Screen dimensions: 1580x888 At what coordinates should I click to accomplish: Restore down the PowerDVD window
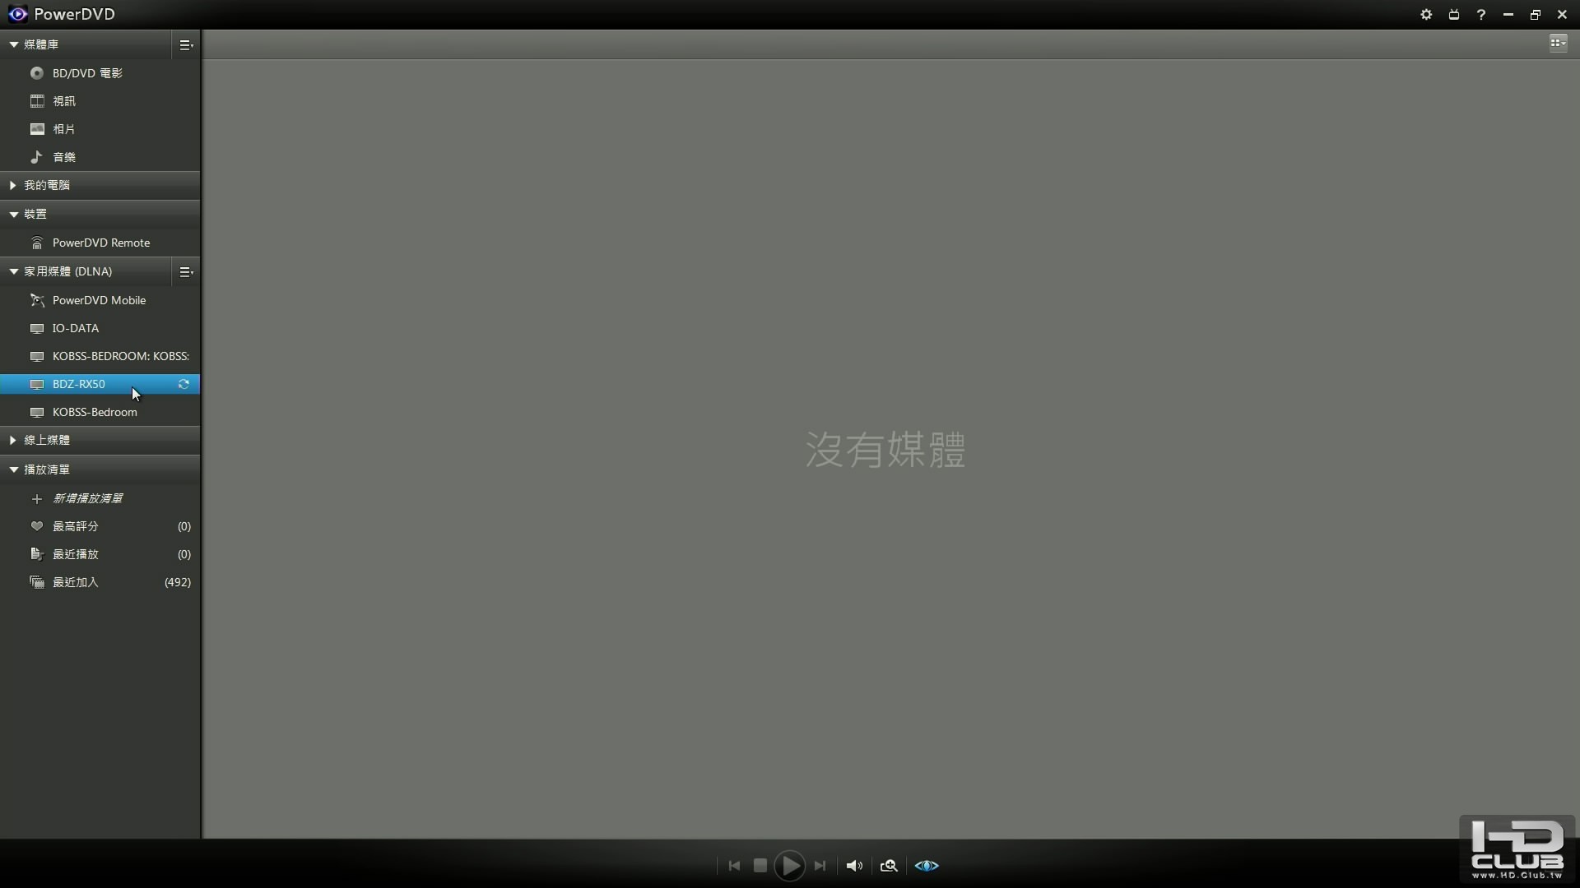coord(1536,15)
